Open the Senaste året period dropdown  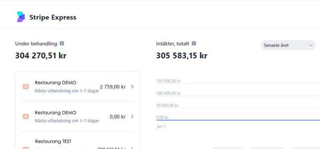click(288, 45)
